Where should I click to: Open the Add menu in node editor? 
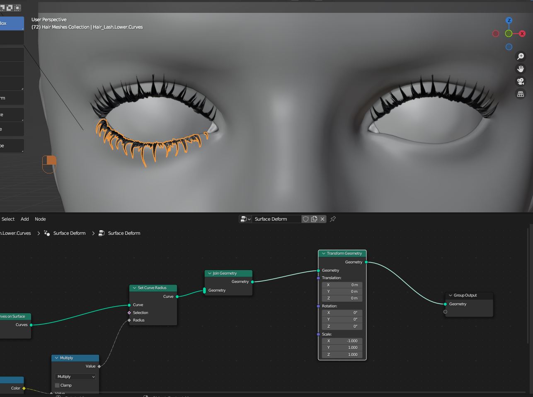click(25, 219)
